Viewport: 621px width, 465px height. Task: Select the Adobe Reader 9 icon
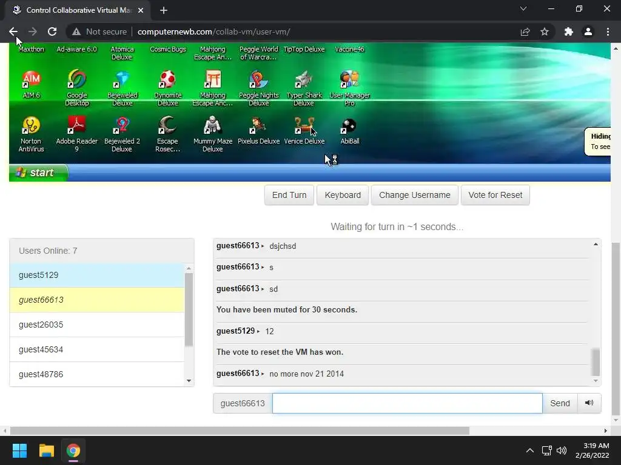[77, 125]
